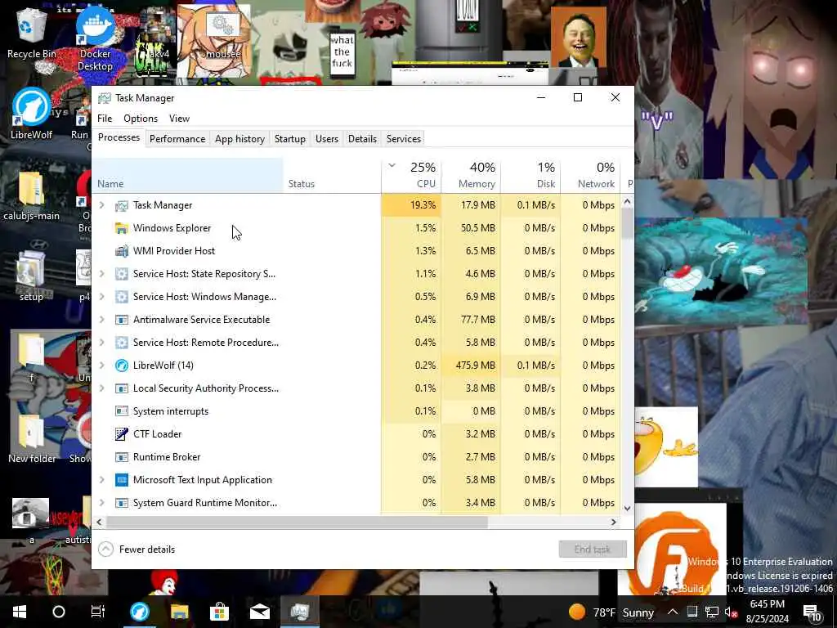The width and height of the screenshot is (837, 628).
Task: Select the Windows Explorer process row name
Action: click(172, 229)
